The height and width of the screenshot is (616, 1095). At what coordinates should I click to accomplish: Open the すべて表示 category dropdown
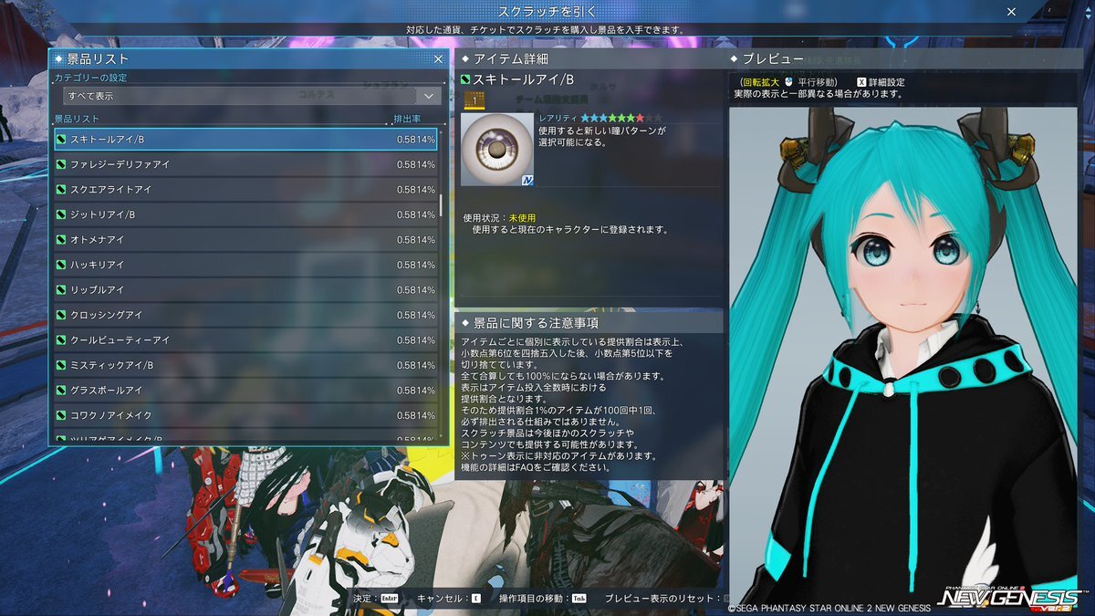tap(252, 96)
